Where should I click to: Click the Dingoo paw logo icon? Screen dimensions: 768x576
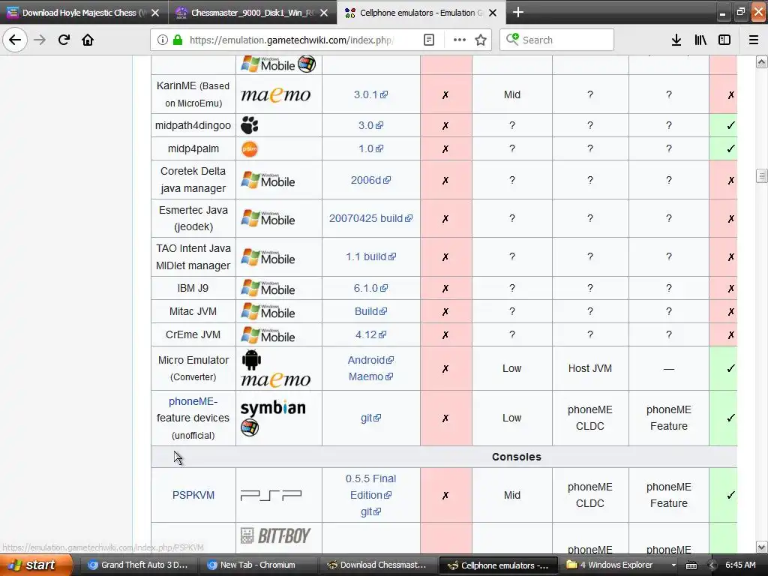tap(249, 125)
